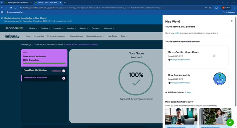The image size is (237, 128).
Task: Click the green floating assistant button
Action: pos(230,122)
